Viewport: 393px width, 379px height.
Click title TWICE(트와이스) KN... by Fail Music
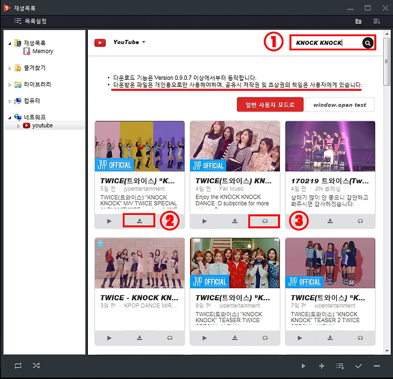pos(234,181)
